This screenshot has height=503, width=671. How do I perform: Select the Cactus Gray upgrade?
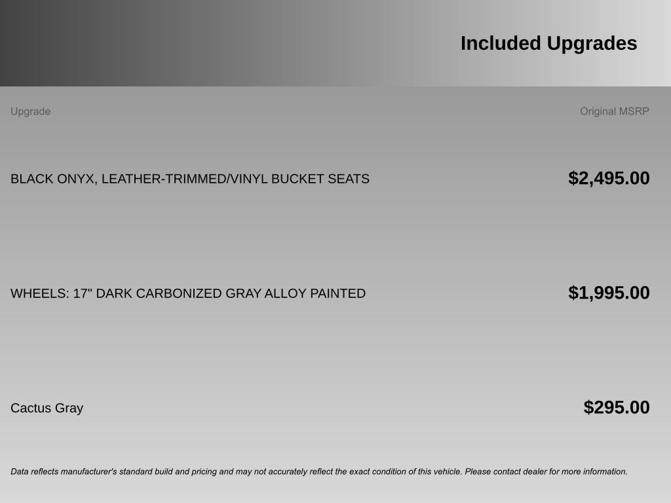[47, 408]
